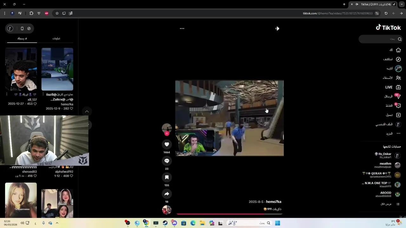406x228 pixels.
Task: Seek on the red video progress bar
Action: (229, 214)
